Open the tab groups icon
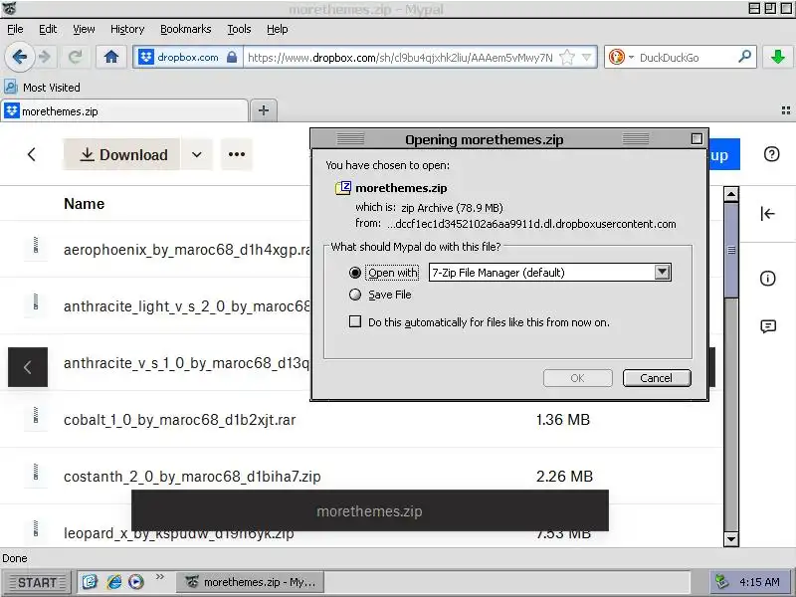796x597 pixels. click(x=785, y=110)
